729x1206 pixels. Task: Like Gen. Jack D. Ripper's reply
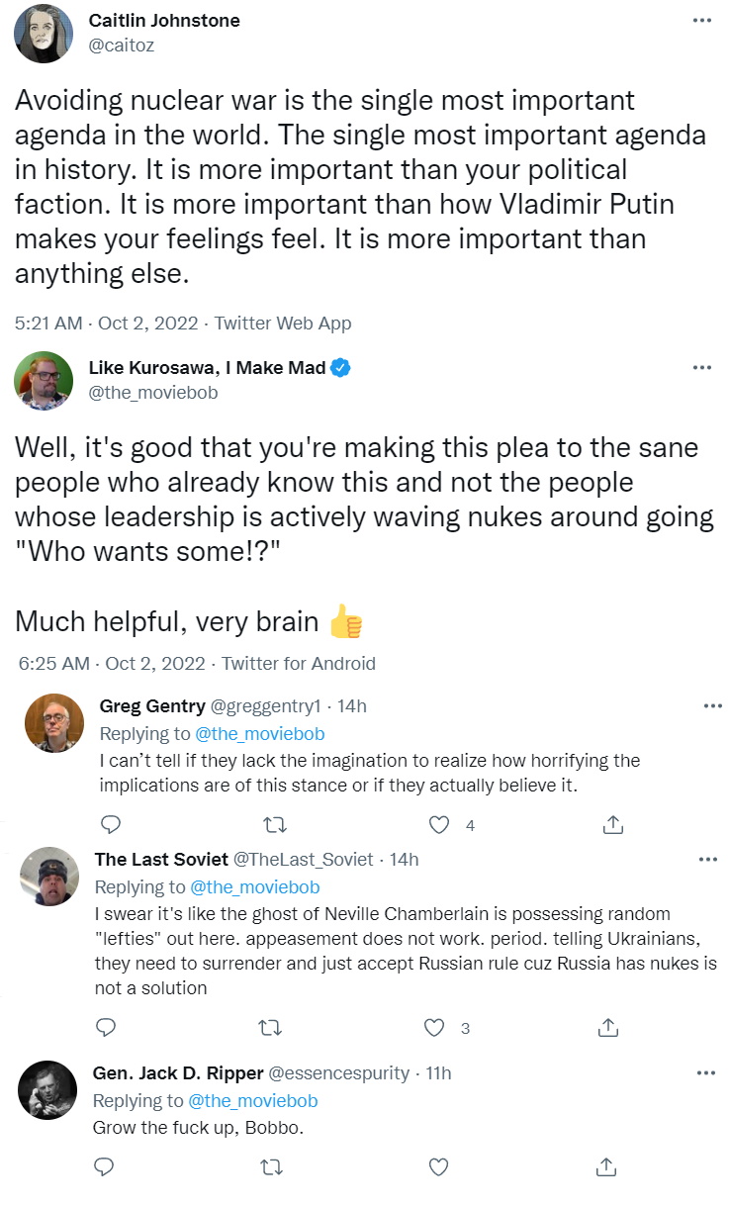click(x=438, y=1167)
